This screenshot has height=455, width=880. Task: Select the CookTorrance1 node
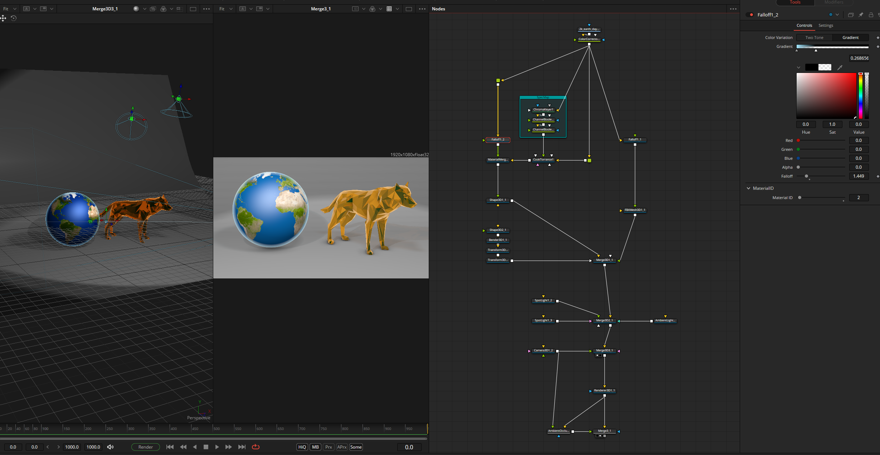pyautogui.click(x=543, y=160)
